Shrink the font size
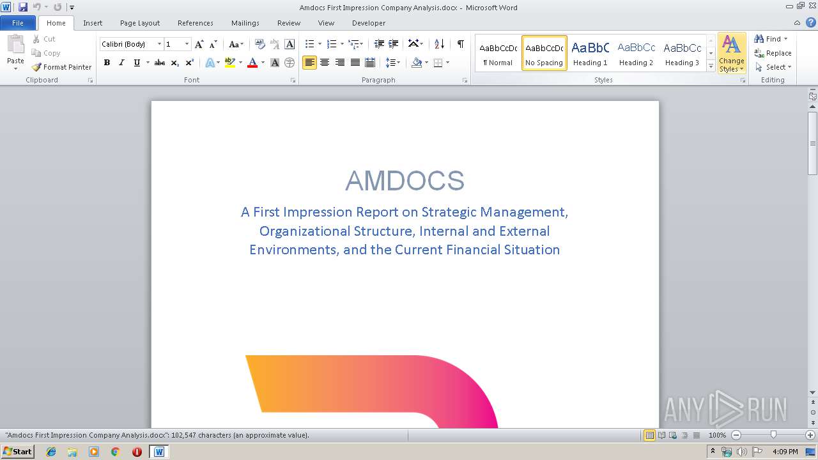This screenshot has height=460, width=818. (213, 44)
